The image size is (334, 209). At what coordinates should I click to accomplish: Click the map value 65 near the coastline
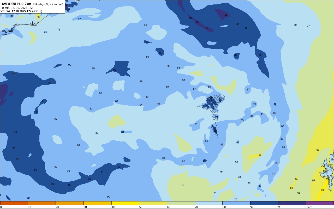tap(313, 181)
